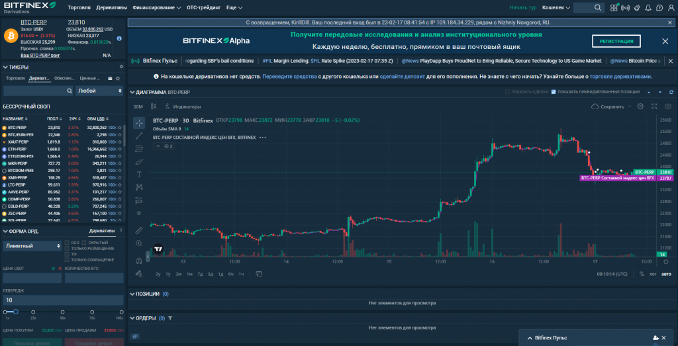Follow the 'Переведите средства' link
The width and height of the screenshot is (678, 346).
(290, 77)
